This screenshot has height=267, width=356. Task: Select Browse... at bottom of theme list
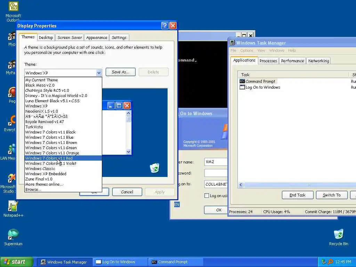tap(63, 189)
